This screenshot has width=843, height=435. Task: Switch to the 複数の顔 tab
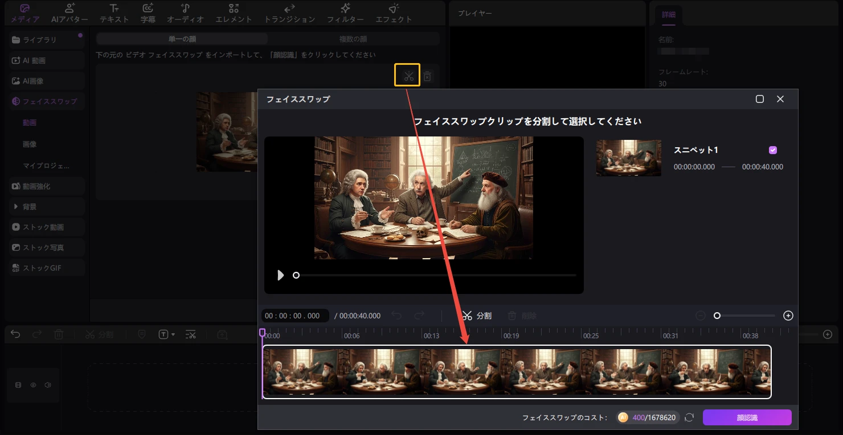tap(353, 38)
